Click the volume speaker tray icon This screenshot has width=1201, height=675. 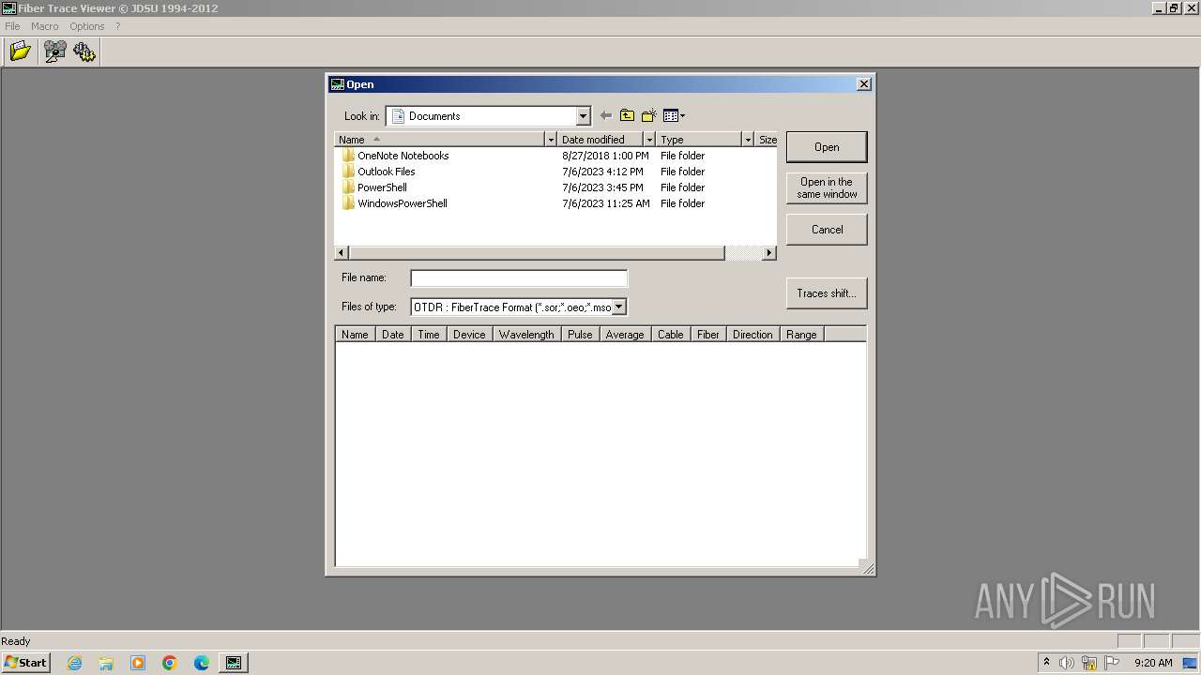pos(1067,663)
